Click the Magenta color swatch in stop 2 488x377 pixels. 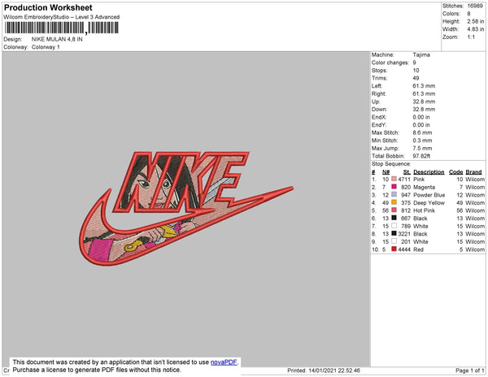(394, 187)
